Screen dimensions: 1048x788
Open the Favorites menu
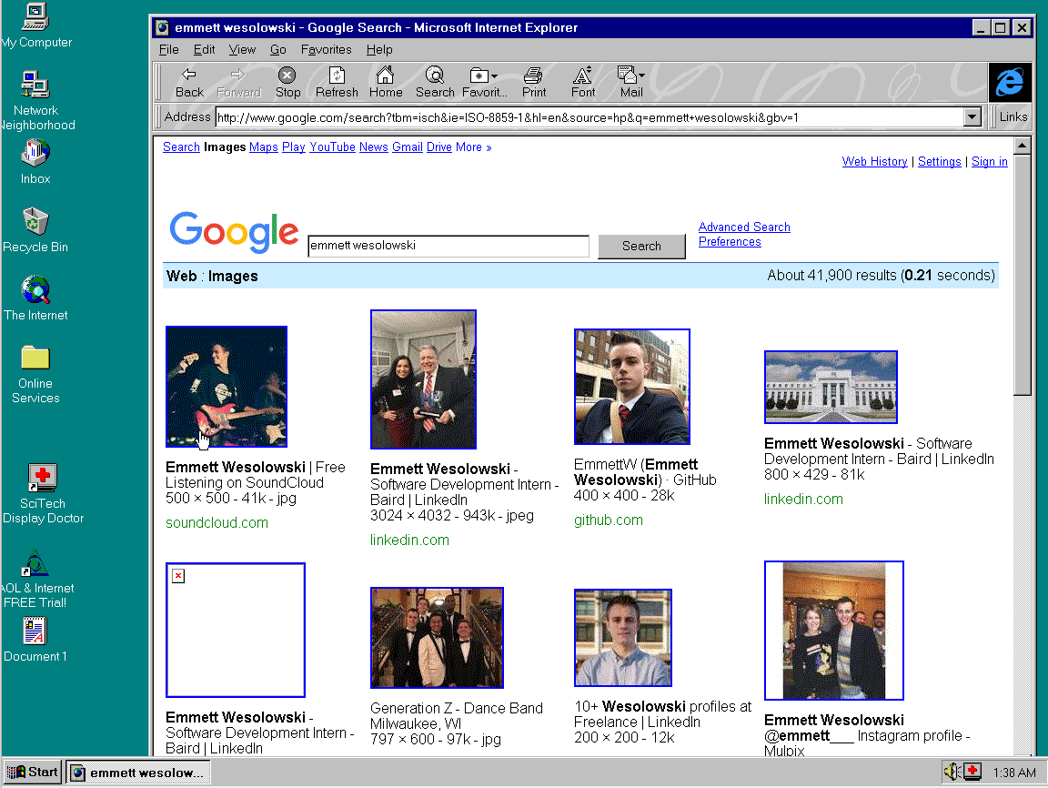(x=326, y=50)
